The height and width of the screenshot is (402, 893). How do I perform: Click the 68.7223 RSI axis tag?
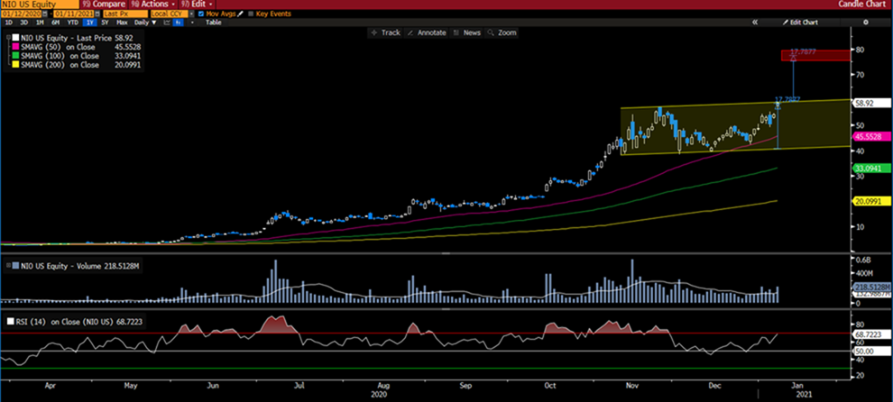click(x=870, y=334)
